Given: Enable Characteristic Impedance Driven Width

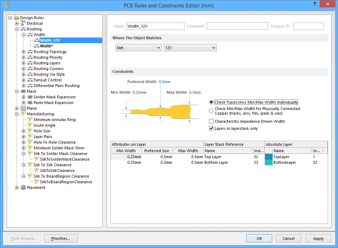Looking at the screenshot, I should point(211,121).
